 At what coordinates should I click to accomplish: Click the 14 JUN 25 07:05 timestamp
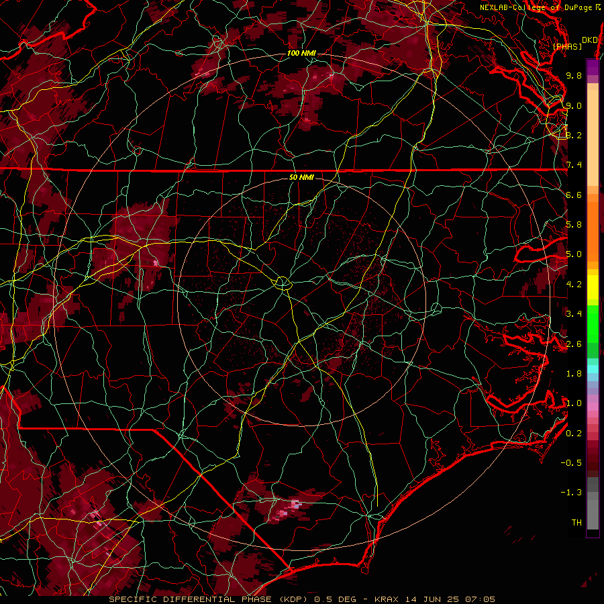point(450,599)
